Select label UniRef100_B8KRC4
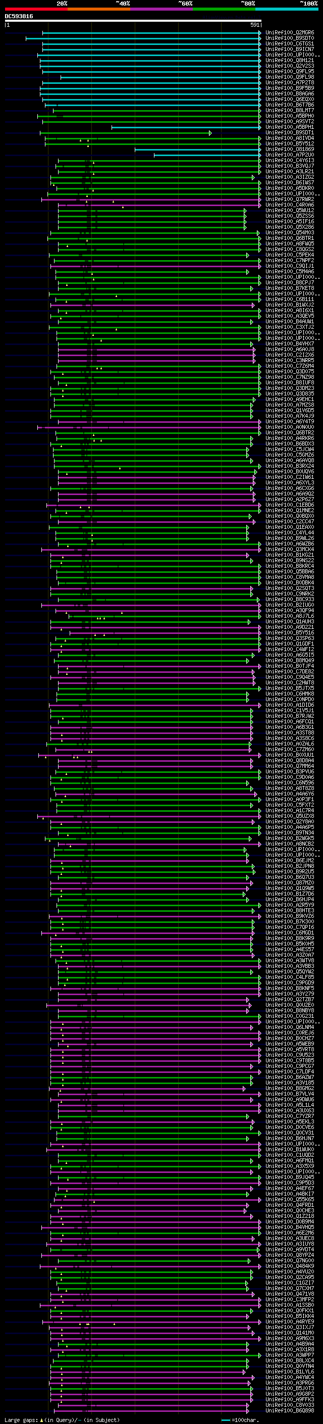 tap(290, 566)
